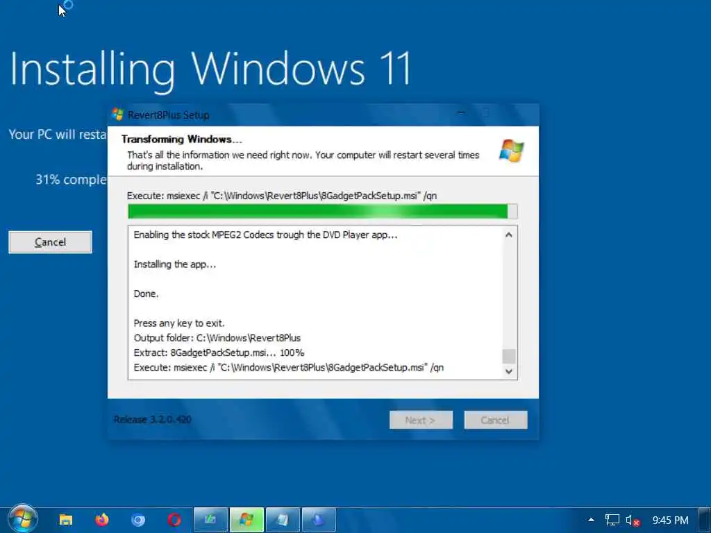Launch Firefox from the taskbar

pos(102,519)
